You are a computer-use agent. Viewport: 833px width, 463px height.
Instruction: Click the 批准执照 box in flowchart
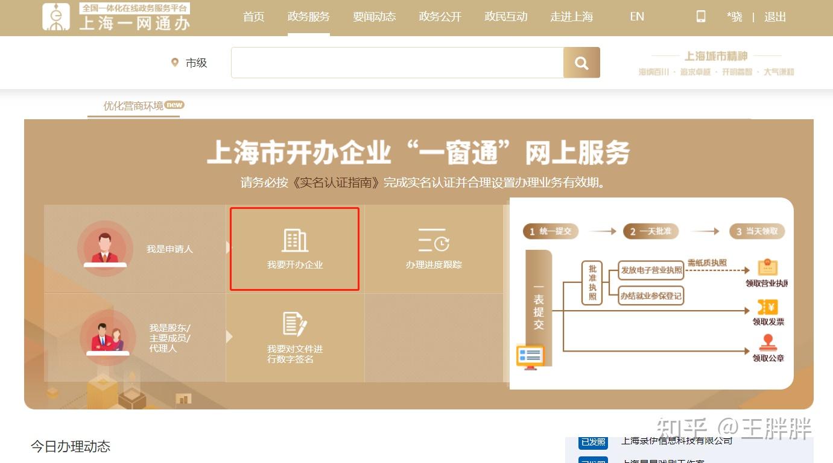tap(592, 283)
